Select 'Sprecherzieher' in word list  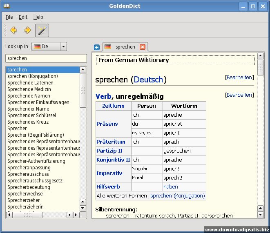point(43,200)
